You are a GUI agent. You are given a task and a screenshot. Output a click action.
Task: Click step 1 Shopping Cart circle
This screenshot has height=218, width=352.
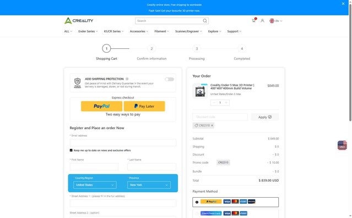pyautogui.click(x=106, y=48)
